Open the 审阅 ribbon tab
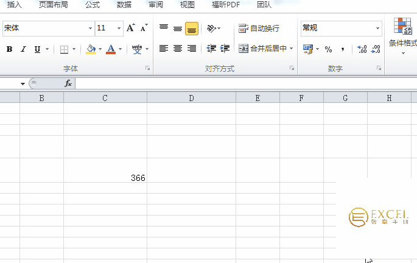This screenshot has height=263, width=417. coord(156,5)
